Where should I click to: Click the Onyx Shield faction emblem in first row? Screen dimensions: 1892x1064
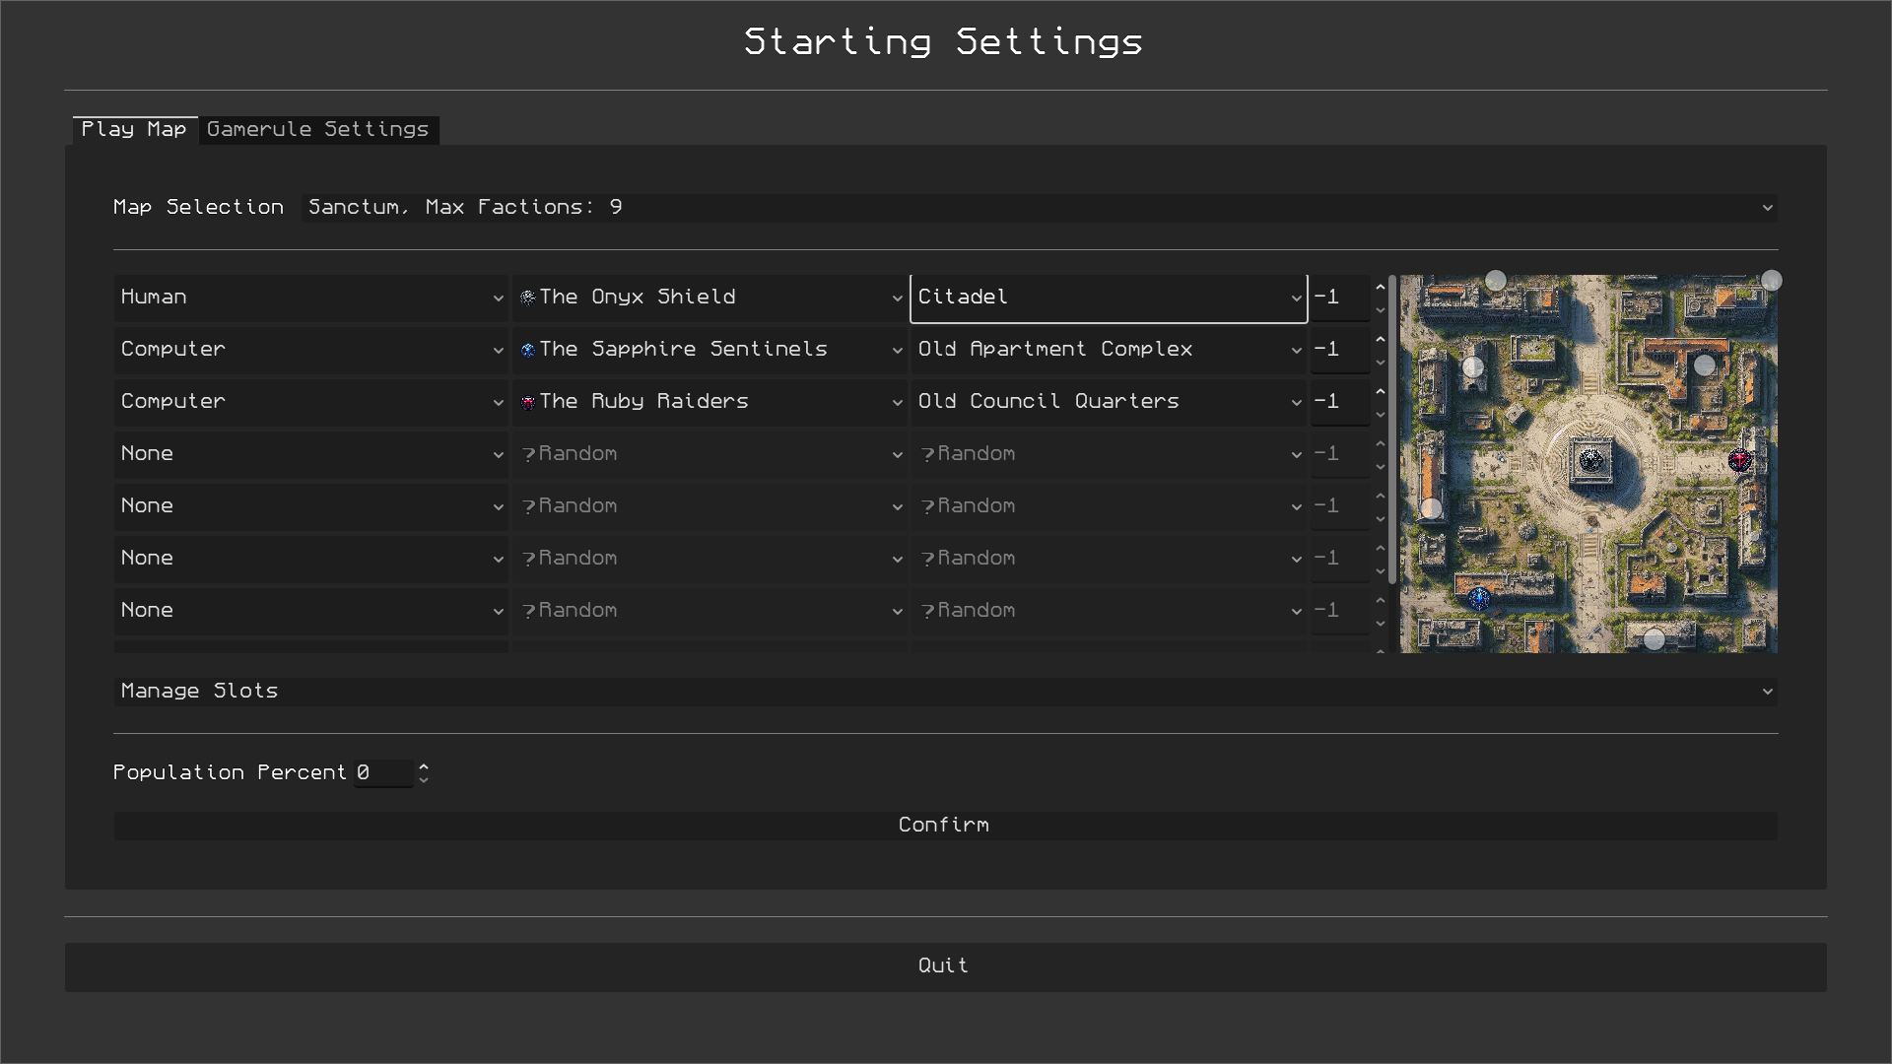tap(528, 298)
